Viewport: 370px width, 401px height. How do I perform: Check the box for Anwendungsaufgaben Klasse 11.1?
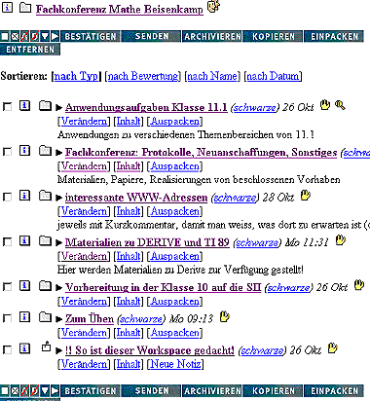click(x=7, y=107)
